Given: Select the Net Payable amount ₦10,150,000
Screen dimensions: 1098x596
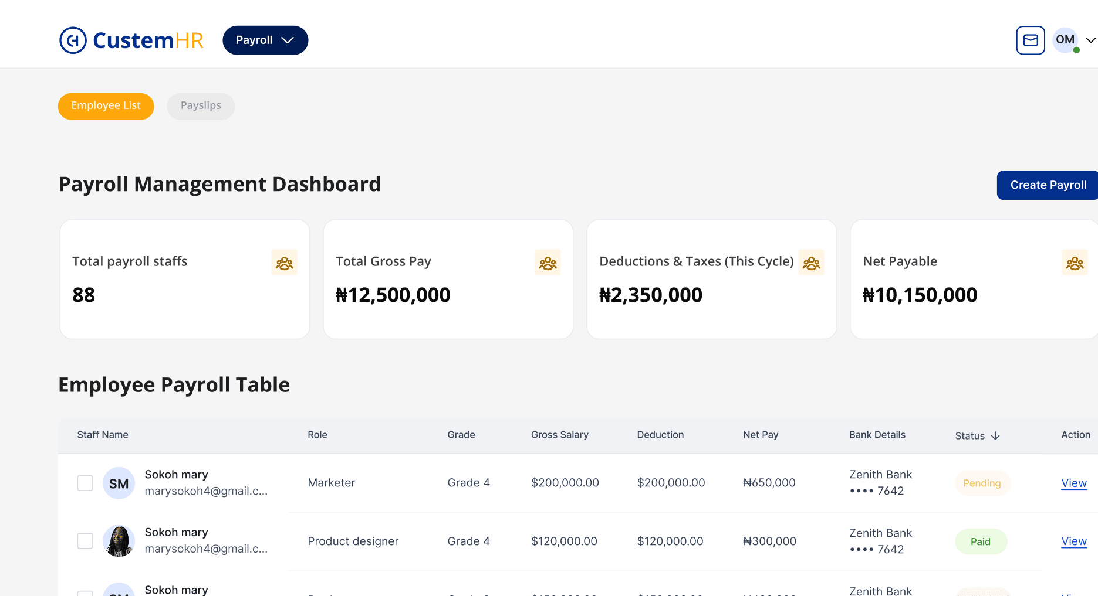Looking at the screenshot, I should point(920,295).
